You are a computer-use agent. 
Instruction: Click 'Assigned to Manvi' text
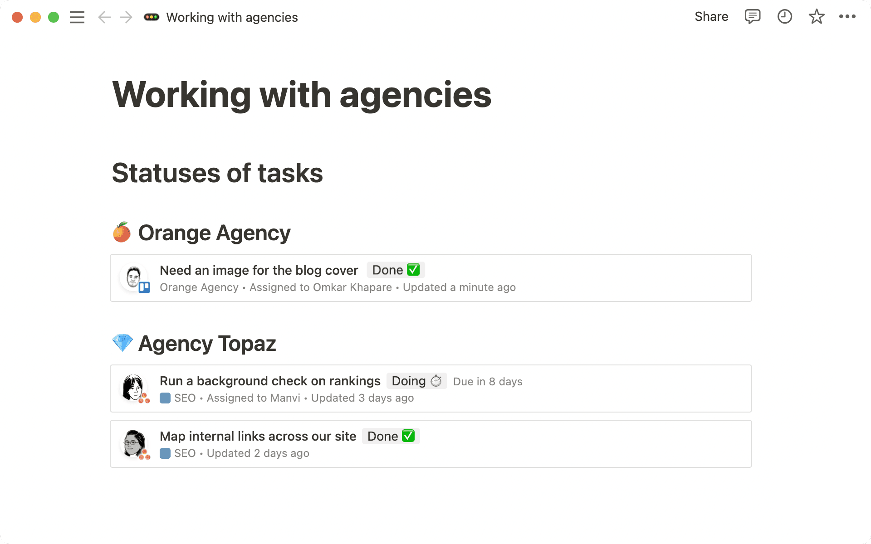(254, 398)
